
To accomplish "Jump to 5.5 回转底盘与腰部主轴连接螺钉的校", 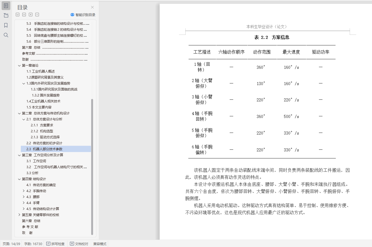I will [x=57, y=36].
